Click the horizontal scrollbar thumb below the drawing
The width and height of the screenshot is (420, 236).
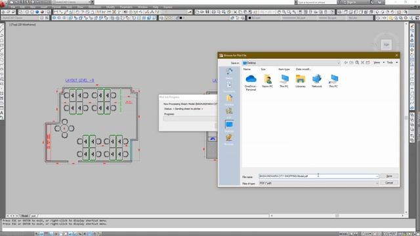pos(337,216)
